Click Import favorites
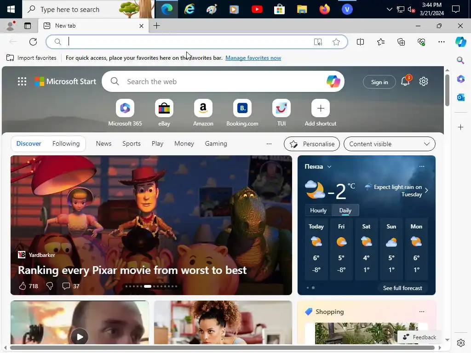Screen dimensions: 471x353 (x=31, y=58)
